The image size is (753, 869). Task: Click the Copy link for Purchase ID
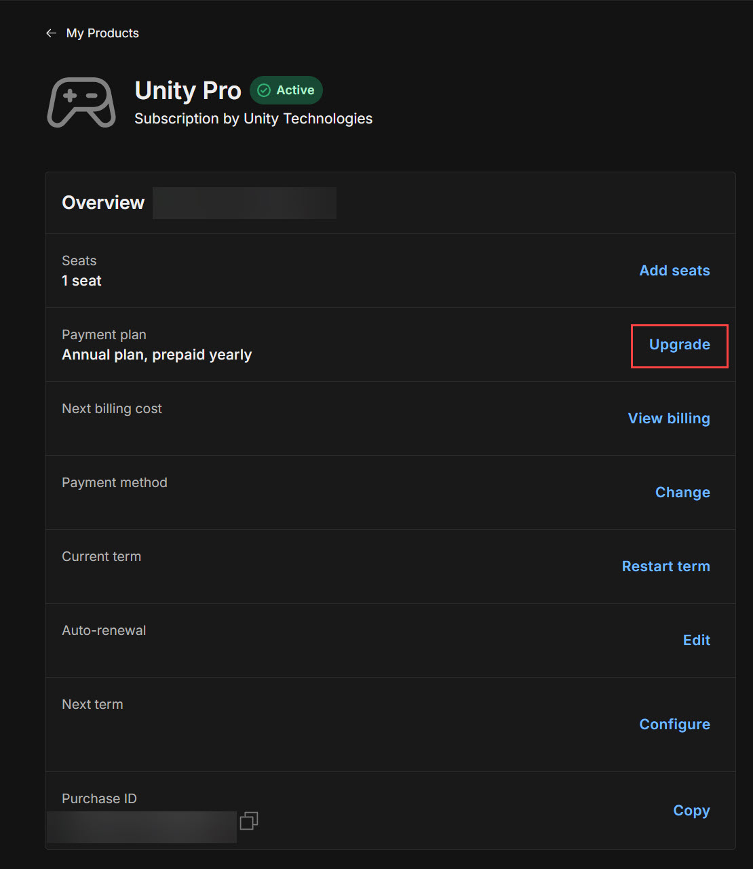point(691,811)
